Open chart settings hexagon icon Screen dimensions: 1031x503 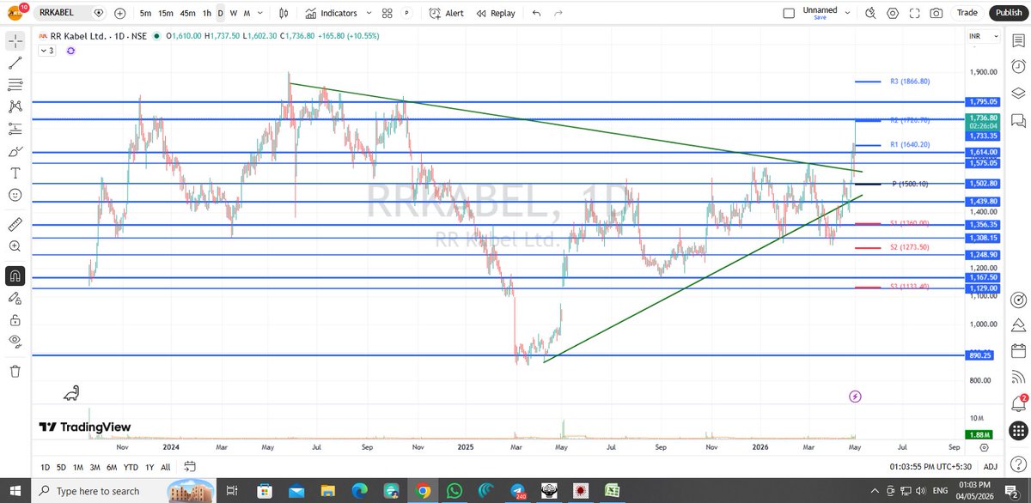pos(893,13)
